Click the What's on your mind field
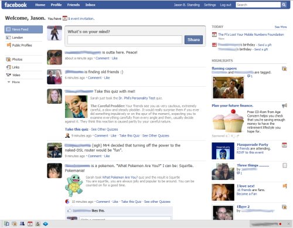 coord(125,40)
